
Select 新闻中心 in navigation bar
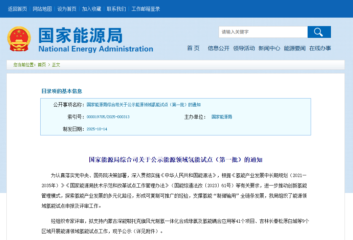click(269, 48)
